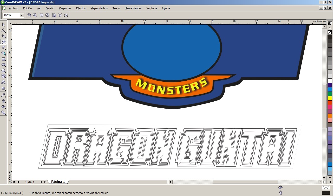This screenshot has width=334, height=196.
Task: Open the Diseño menu
Action: 50,8
